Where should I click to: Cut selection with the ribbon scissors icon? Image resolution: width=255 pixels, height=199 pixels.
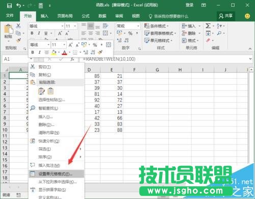pyautogui.click(x=18, y=26)
